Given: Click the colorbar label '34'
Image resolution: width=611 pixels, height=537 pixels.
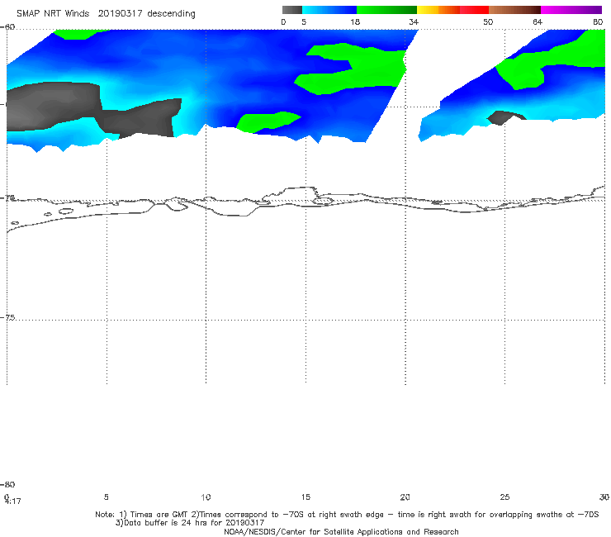Looking at the screenshot, I should point(414,21).
